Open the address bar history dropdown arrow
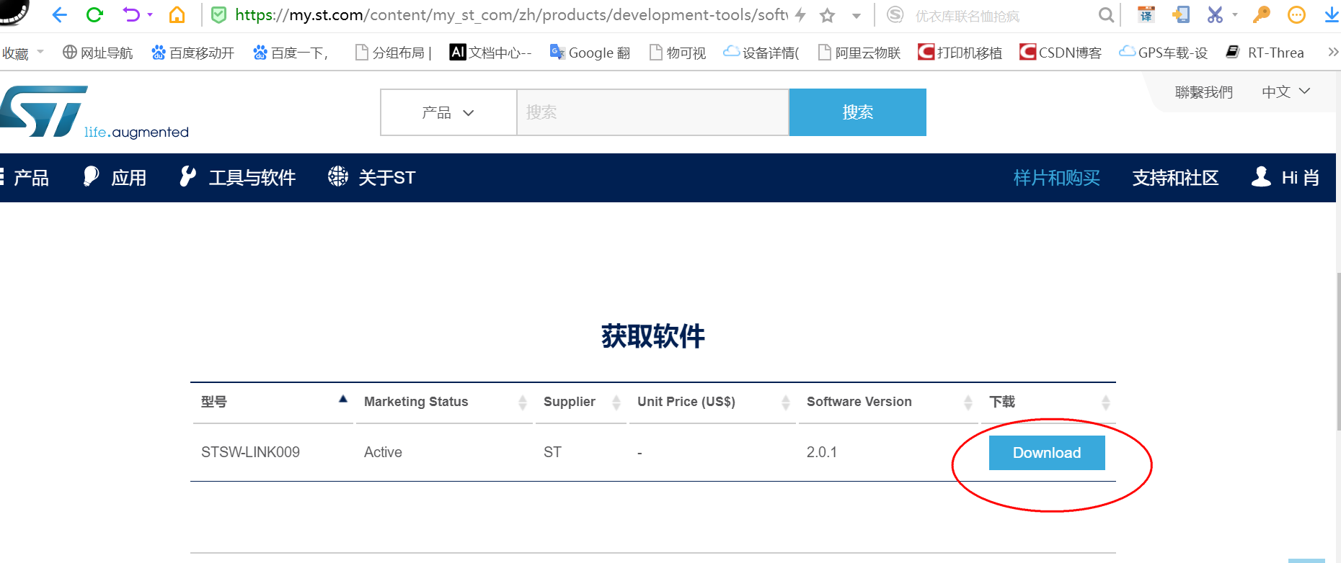 coord(857,16)
